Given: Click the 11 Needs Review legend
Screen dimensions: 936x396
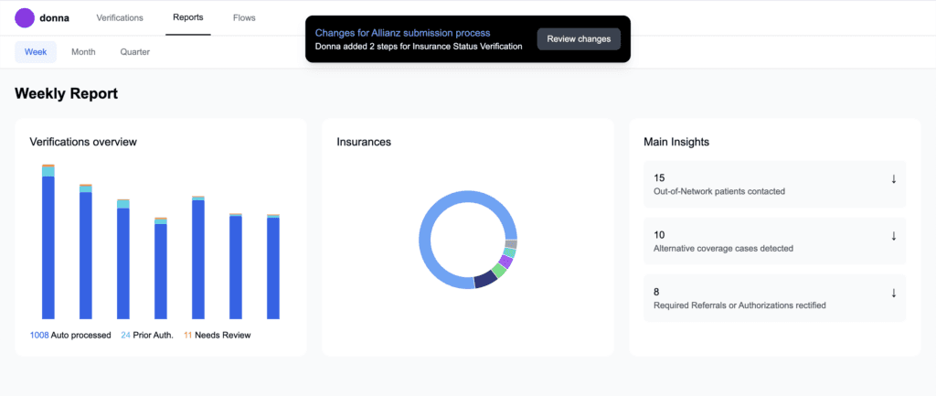Looking at the screenshot, I should [x=217, y=335].
